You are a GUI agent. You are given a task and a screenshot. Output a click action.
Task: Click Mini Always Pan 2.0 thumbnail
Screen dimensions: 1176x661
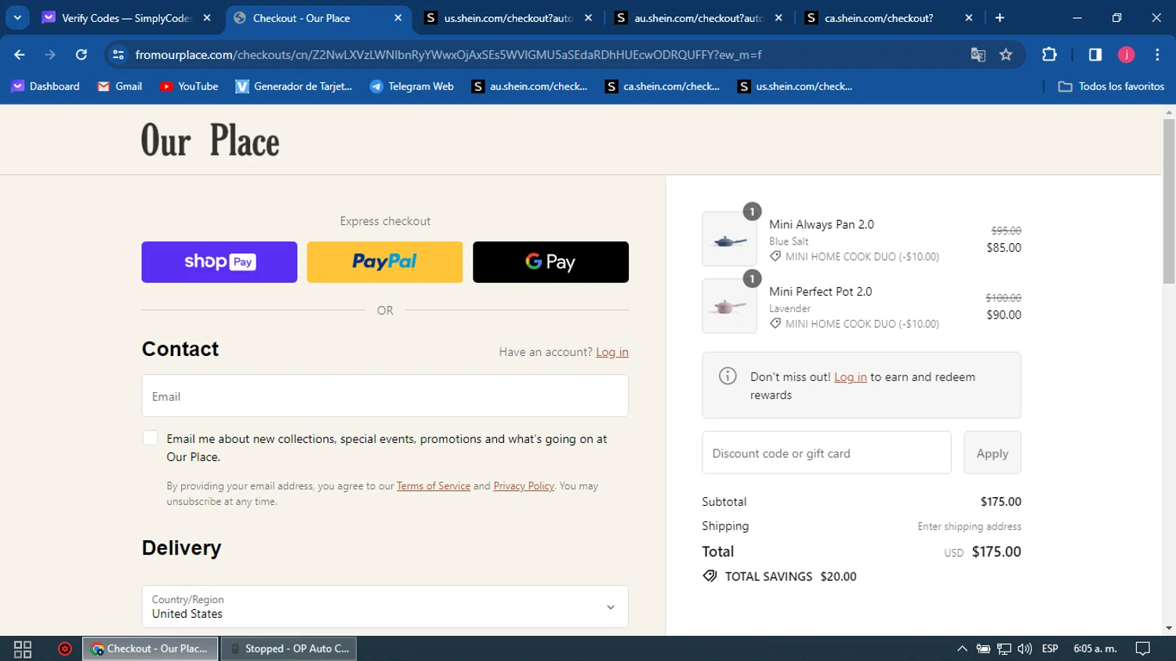(x=729, y=239)
